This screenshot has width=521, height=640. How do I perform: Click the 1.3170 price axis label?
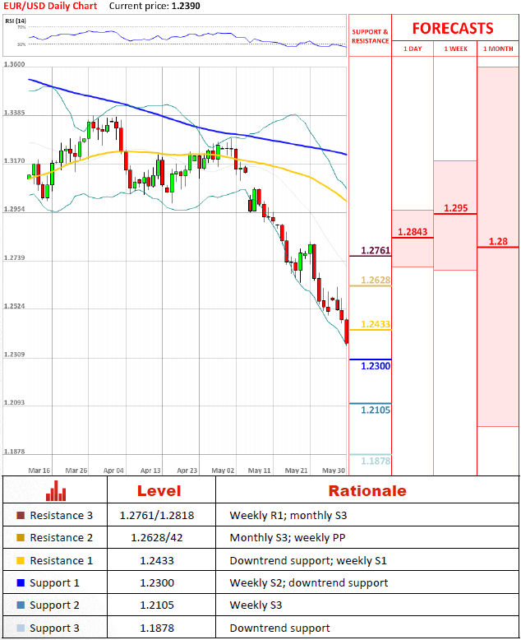[x=14, y=160]
